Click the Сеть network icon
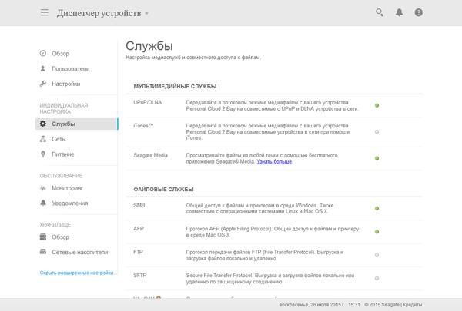Viewport: 462px width, 311px height. (x=43, y=139)
